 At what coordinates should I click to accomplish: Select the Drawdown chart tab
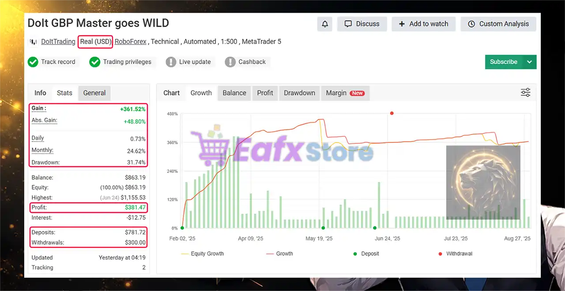point(299,93)
